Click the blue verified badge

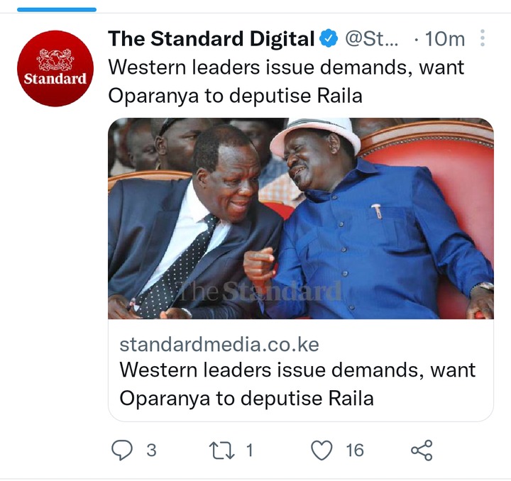point(329,38)
